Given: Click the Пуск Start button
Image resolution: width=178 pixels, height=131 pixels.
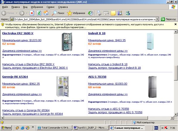Looking at the screenshot, I should pyautogui.click(x=6, y=128).
